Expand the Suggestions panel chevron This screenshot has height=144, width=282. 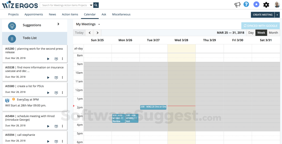(x=58, y=24)
